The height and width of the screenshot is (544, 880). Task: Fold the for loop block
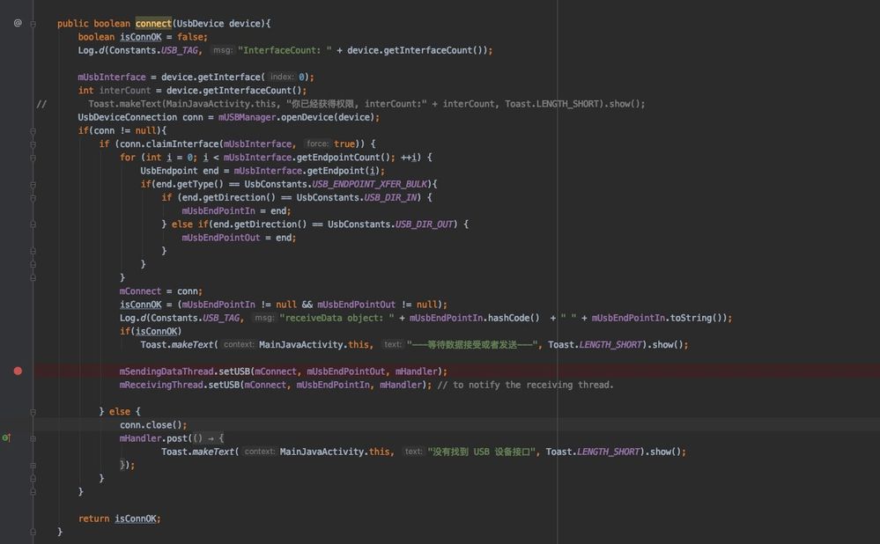click(x=33, y=158)
